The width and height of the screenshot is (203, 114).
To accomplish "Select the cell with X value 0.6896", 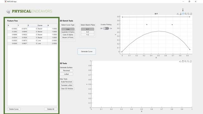I will coord(12,35).
